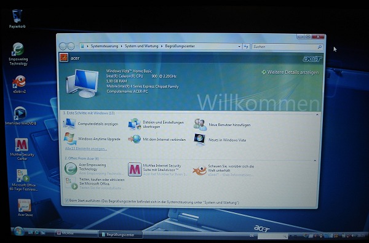
Task: Switch to McAfee taskbar button
Action: pos(76,233)
